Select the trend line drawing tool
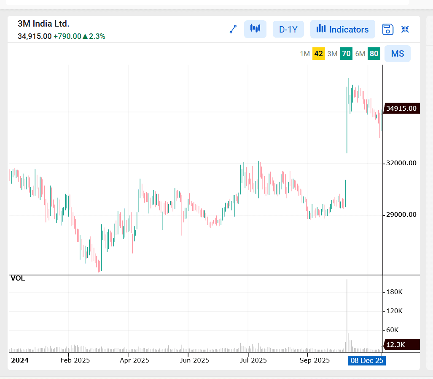 coord(233,29)
